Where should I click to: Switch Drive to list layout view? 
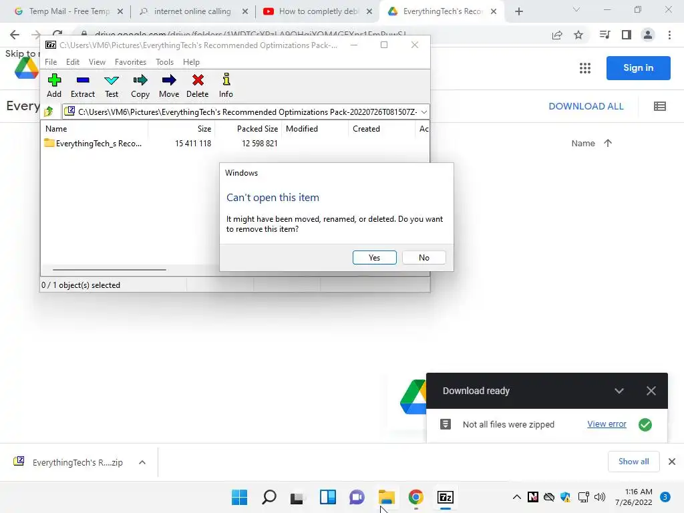click(659, 106)
